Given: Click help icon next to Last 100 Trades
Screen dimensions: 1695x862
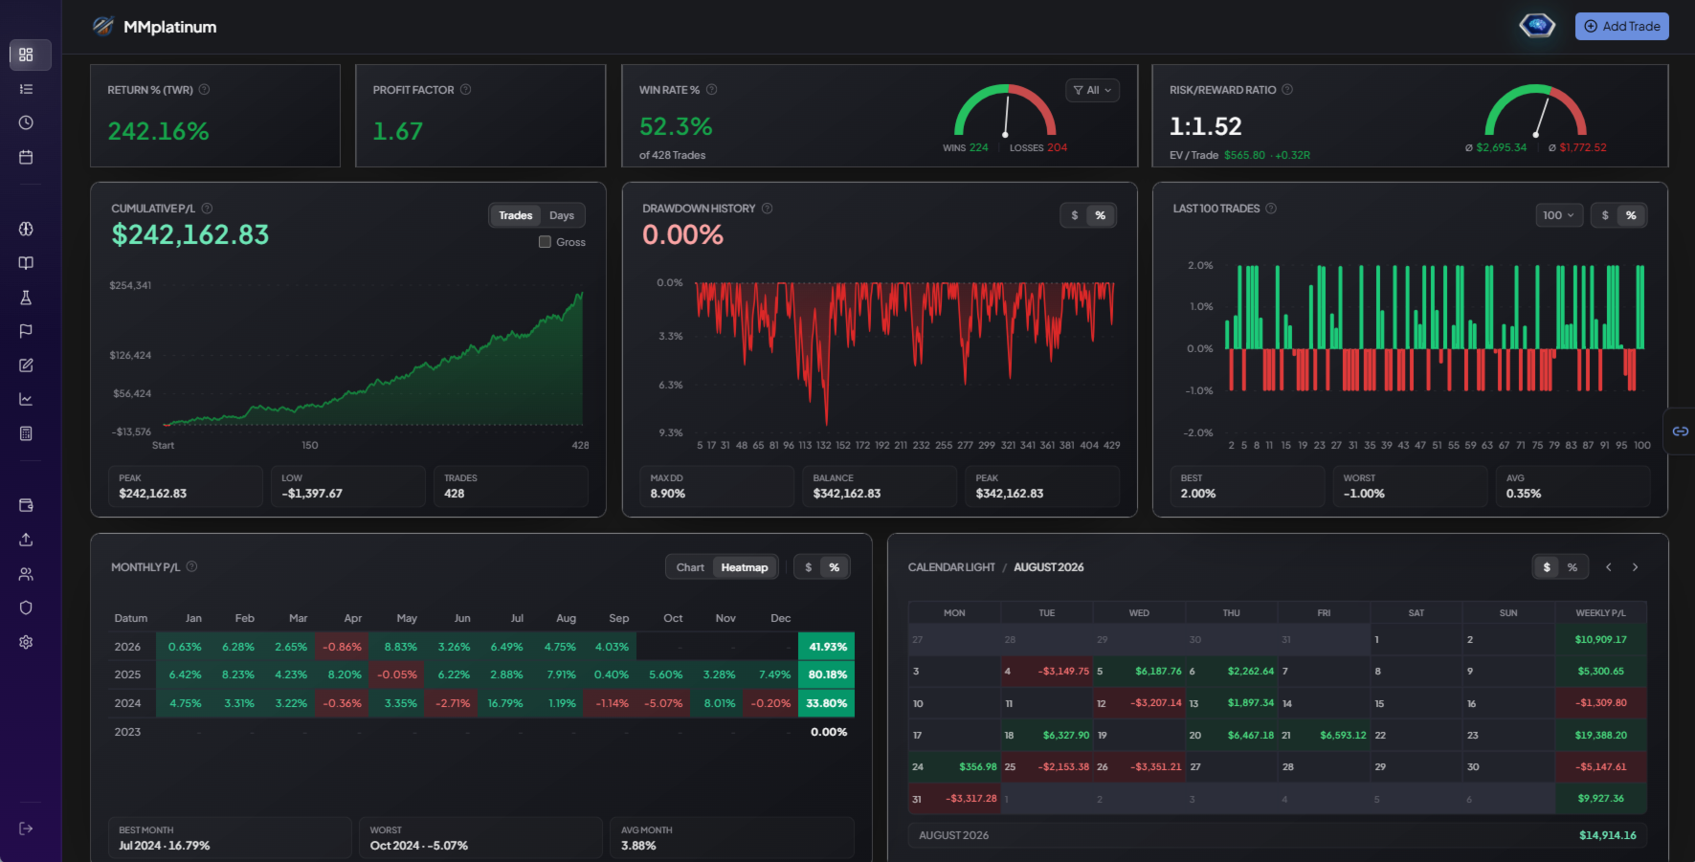Looking at the screenshot, I should pyautogui.click(x=1271, y=208).
